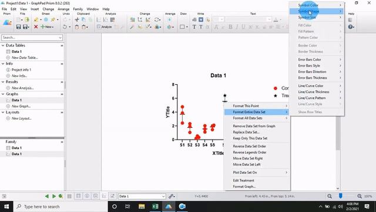Click New Graph link in navigator

click(21, 106)
